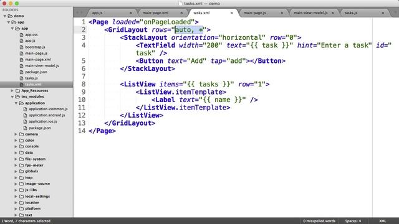Switch to the main-page.xml tab
The width and height of the screenshot is (399, 224).
(155, 12)
